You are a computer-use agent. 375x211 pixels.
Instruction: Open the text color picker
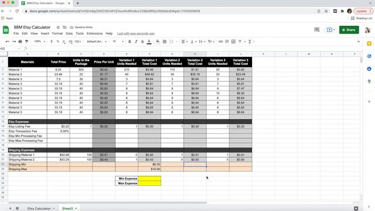(149, 42)
